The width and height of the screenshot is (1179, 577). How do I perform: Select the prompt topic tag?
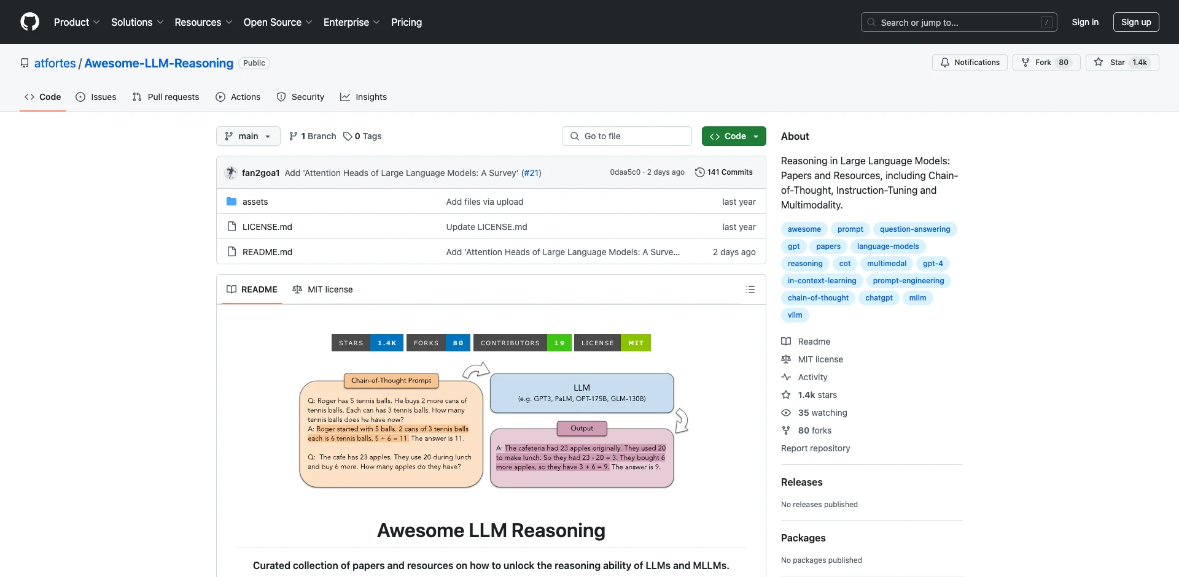click(850, 229)
